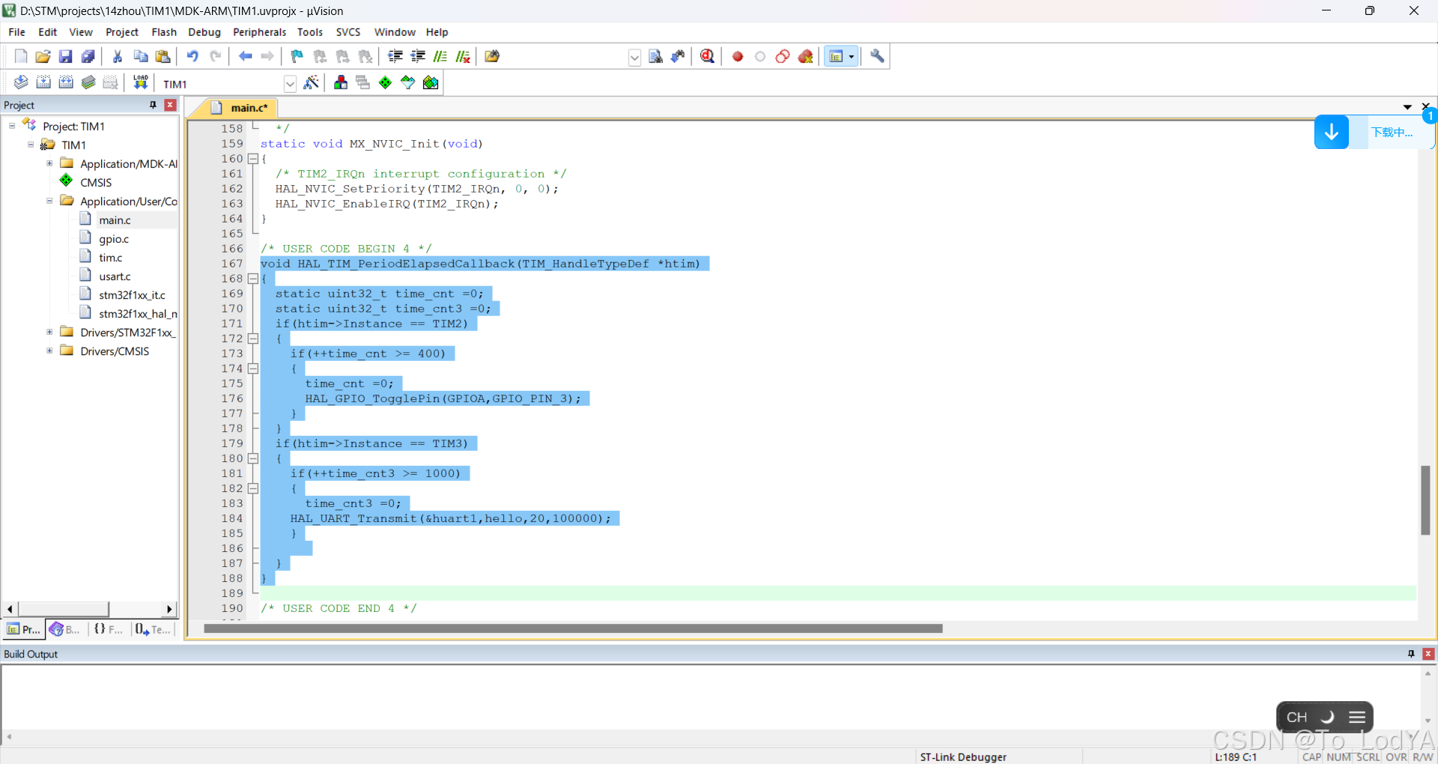Open Find in Files with binoculars folder icon

pyautogui.click(x=492, y=56)
